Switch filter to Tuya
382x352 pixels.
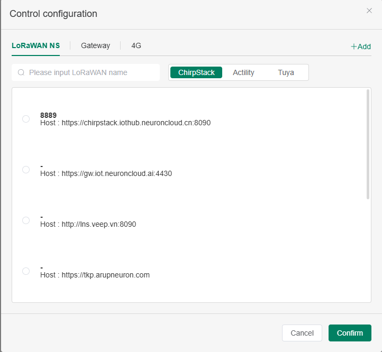286,72
